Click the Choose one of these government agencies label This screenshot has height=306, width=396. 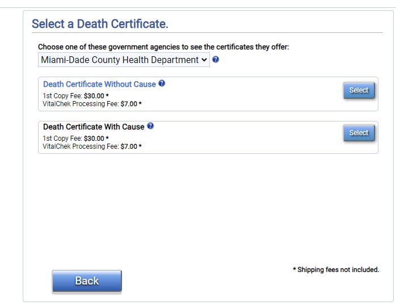coord(163,47)
